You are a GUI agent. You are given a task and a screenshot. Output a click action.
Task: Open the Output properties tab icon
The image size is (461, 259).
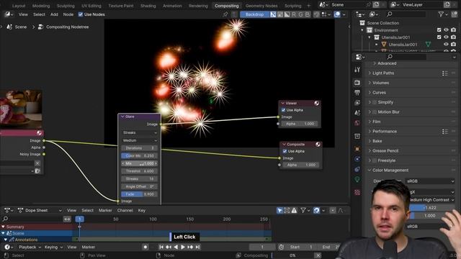click(357, 93)
